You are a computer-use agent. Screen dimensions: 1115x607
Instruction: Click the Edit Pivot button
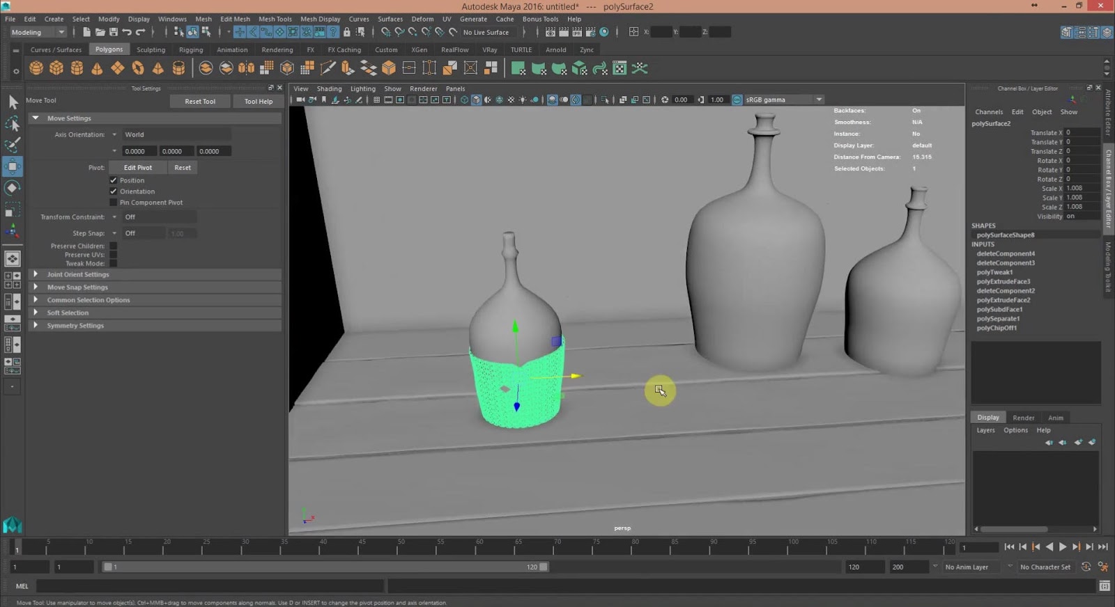(138, 168)
